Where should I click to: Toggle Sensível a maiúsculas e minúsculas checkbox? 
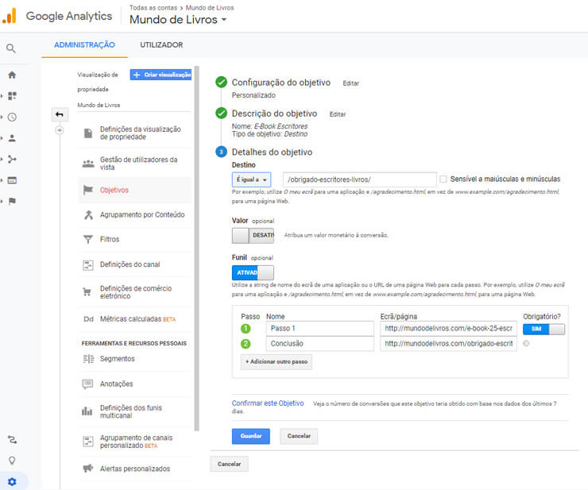coord(443,179)
